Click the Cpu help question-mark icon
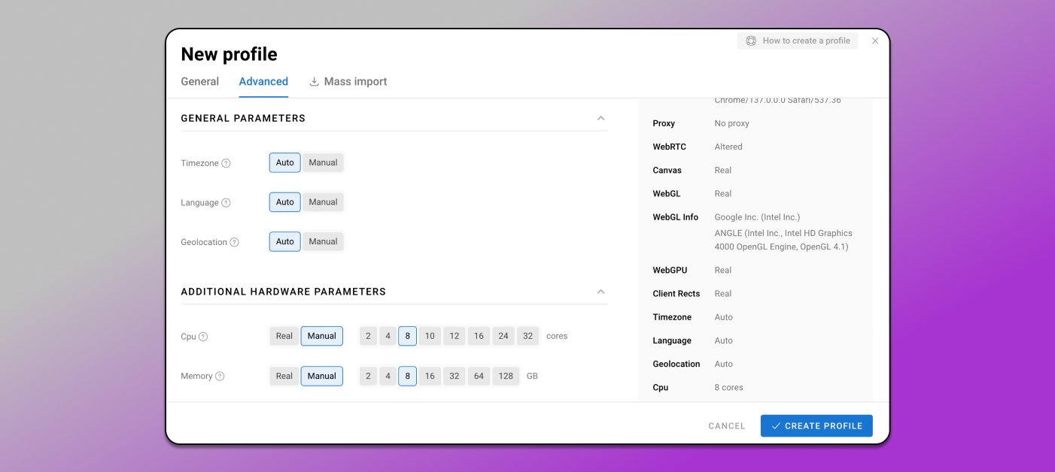Screen dimensions: 1055x472 click(203, 337)
